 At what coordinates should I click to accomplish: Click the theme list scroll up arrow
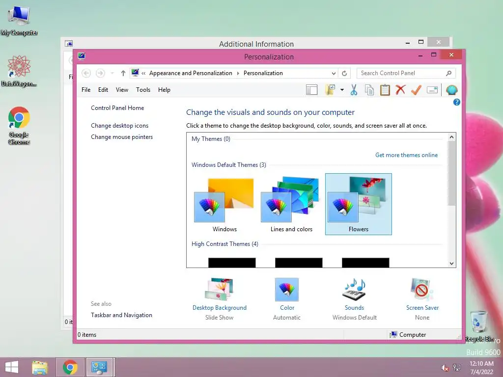tap(452, 137)
